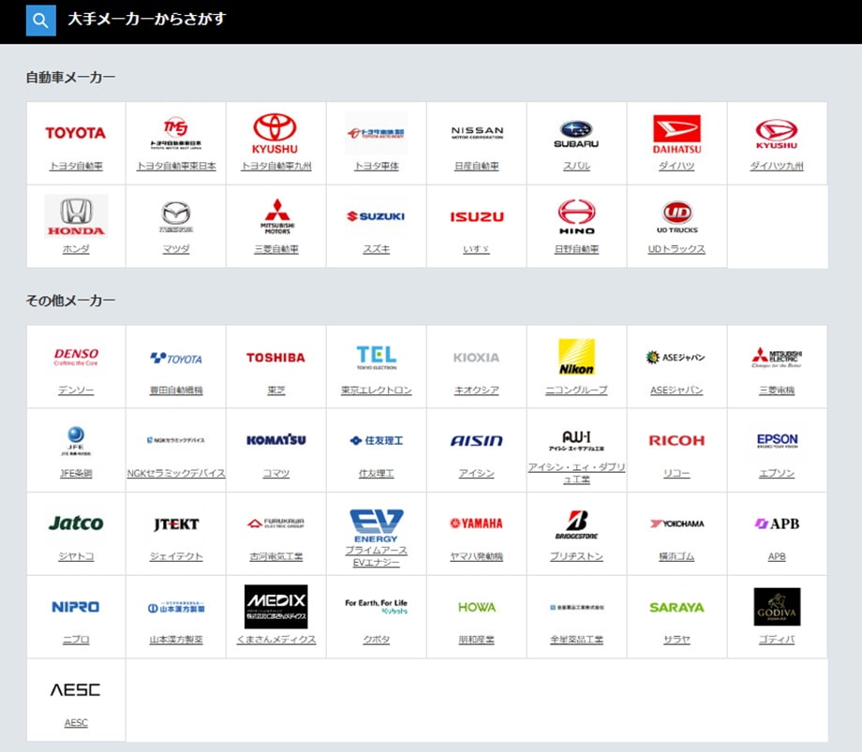
Task: Click the DENSO logo
Action: [x=76, y=357]
